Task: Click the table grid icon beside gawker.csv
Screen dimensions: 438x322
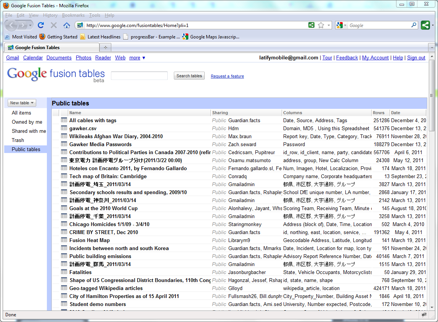Action: [63, 128]
